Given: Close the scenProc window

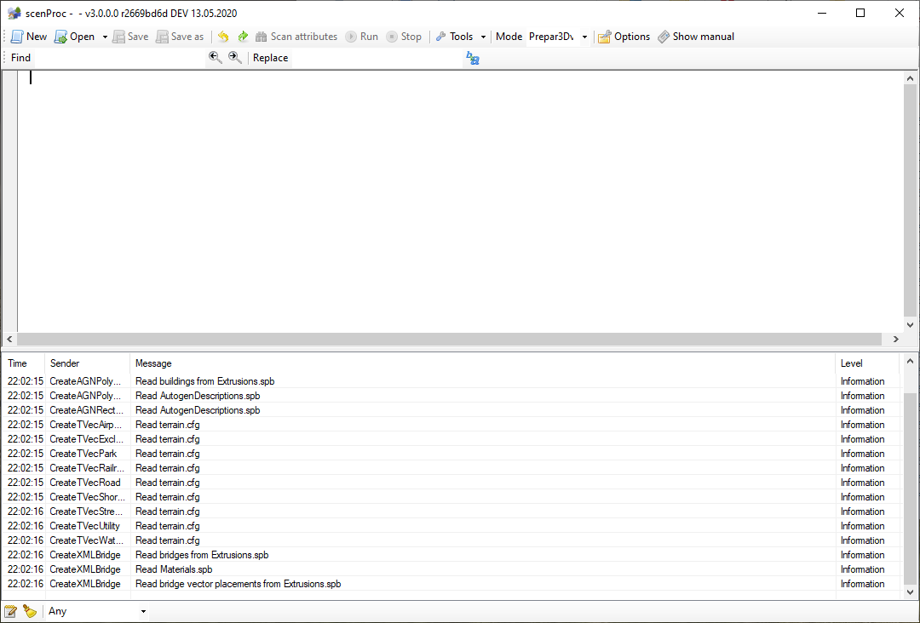Looking at the screenshot, I should (899, 13).
